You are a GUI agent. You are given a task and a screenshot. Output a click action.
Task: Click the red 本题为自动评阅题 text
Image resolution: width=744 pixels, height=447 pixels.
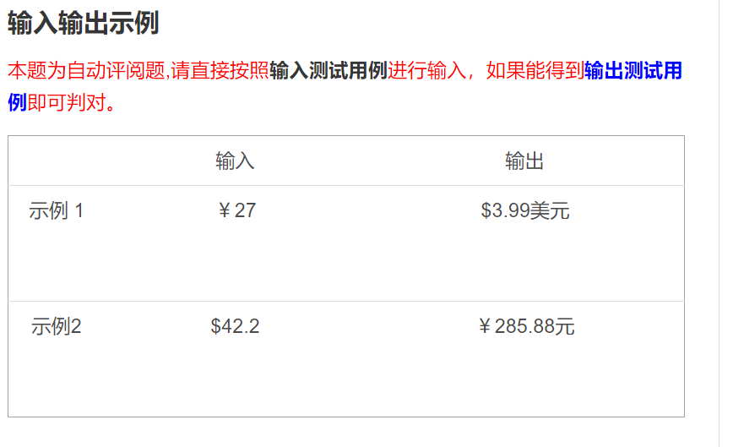pos(87,71)
